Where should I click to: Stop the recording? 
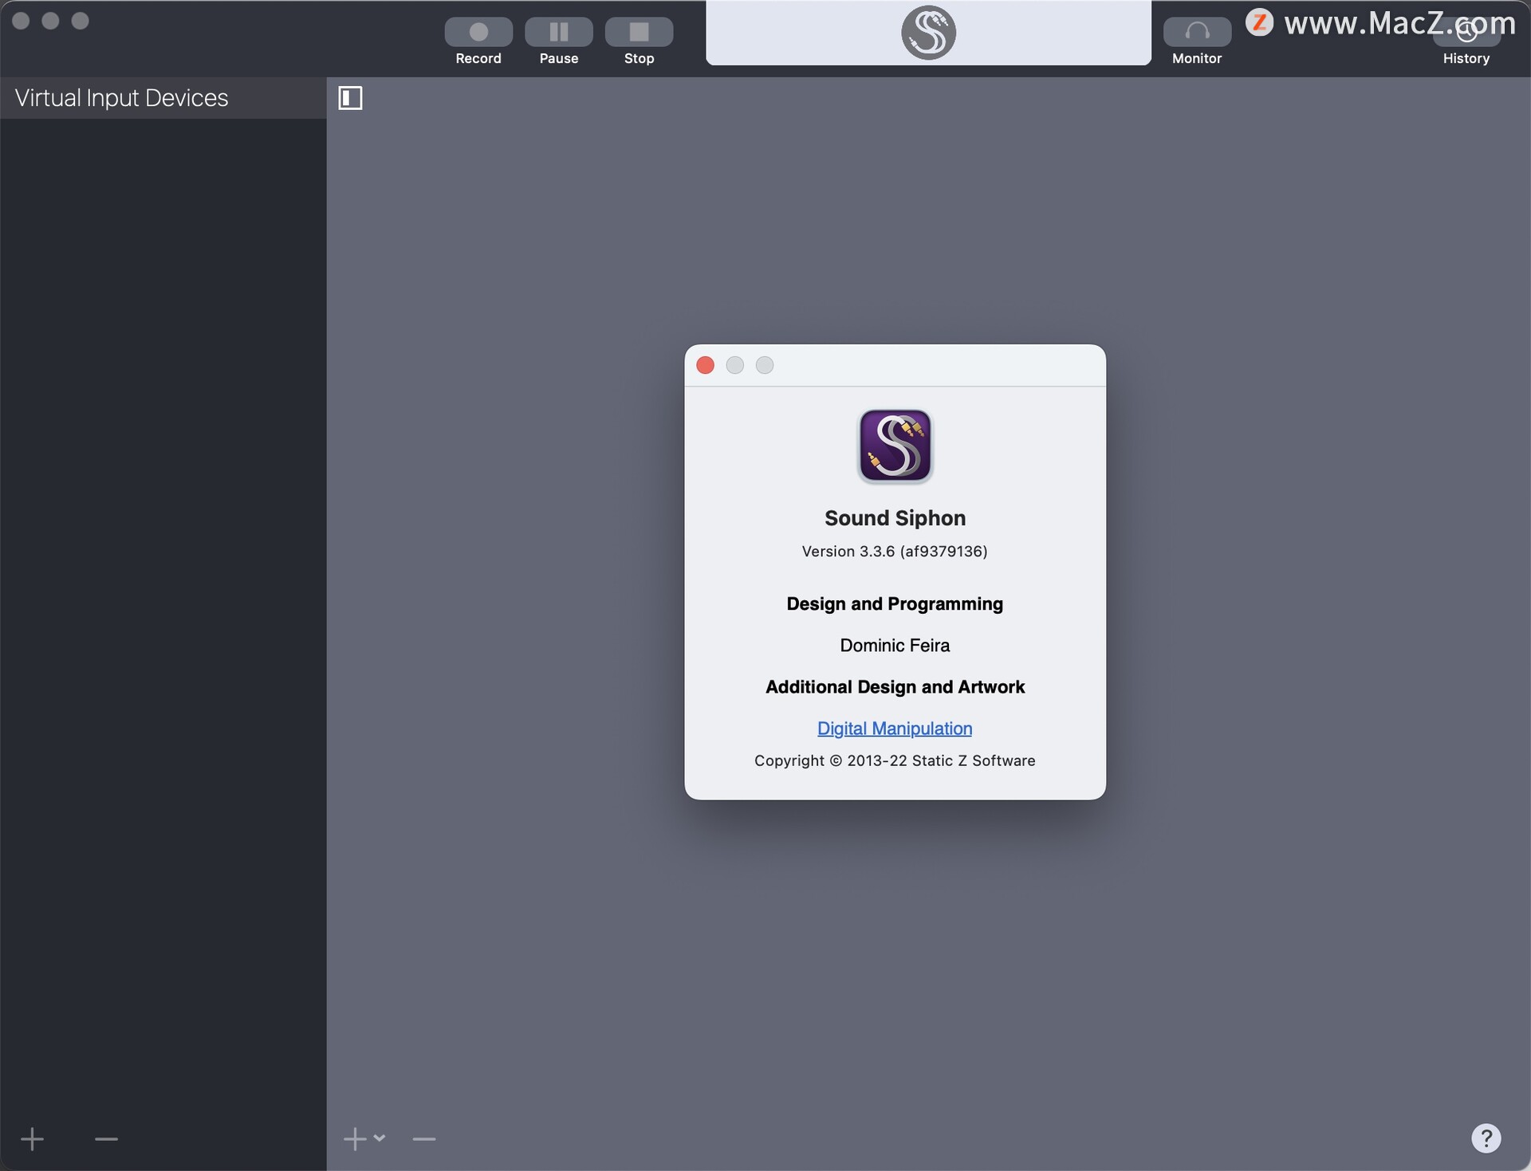(x=639, y=32)
